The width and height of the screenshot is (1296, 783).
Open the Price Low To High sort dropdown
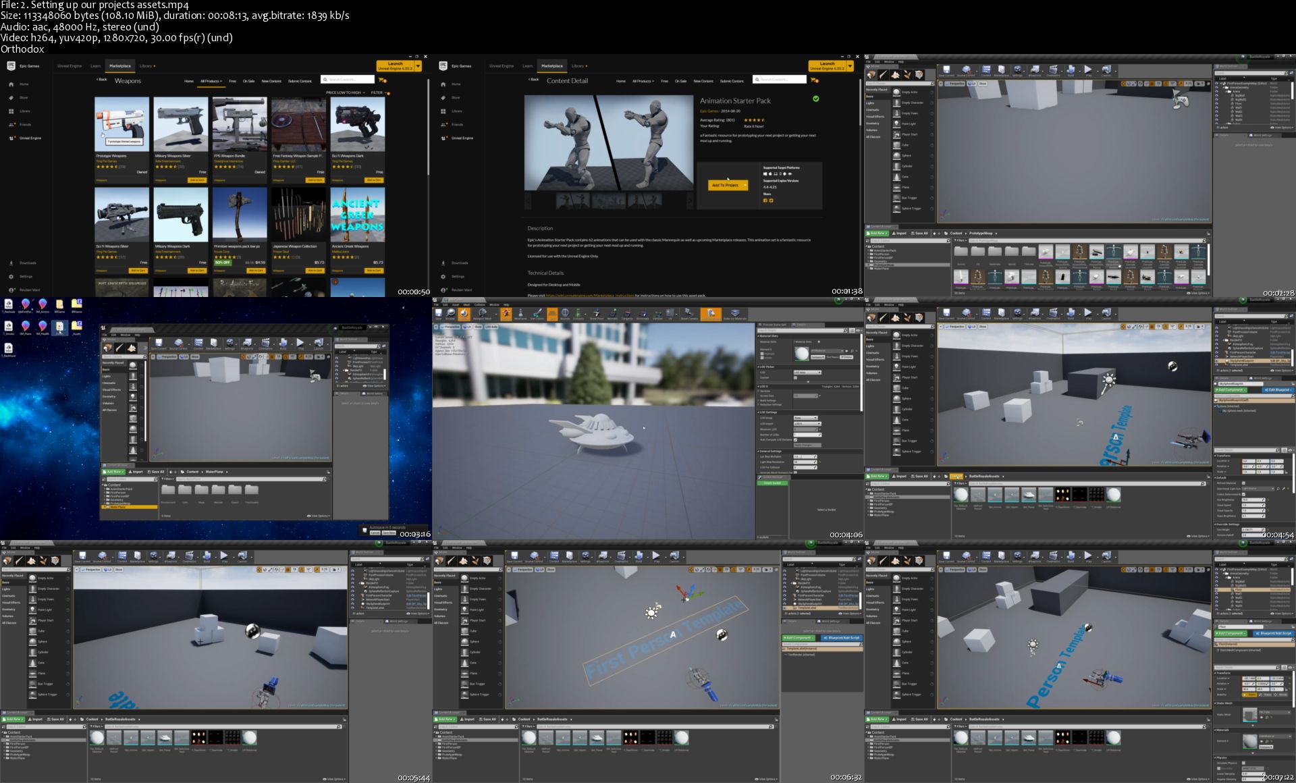tap(345, 92)
